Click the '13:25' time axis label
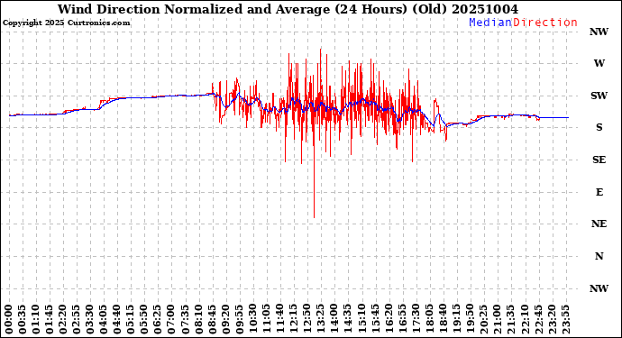Viewport: 622px width, 338px height. pos(320,320)
